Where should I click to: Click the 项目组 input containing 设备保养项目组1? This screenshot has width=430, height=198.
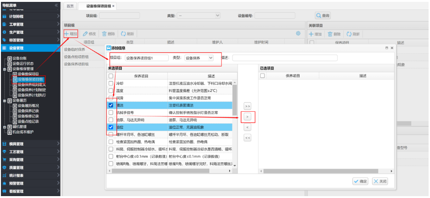[147, 58]
